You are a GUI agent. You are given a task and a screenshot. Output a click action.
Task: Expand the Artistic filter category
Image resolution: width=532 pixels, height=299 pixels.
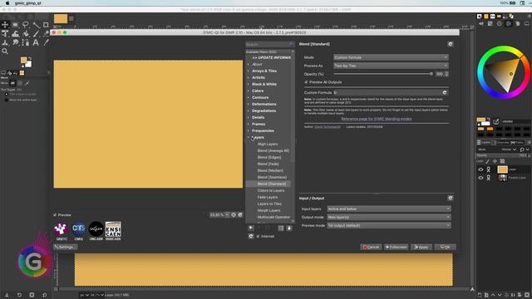pyautogui.click(x=249, y=77)
